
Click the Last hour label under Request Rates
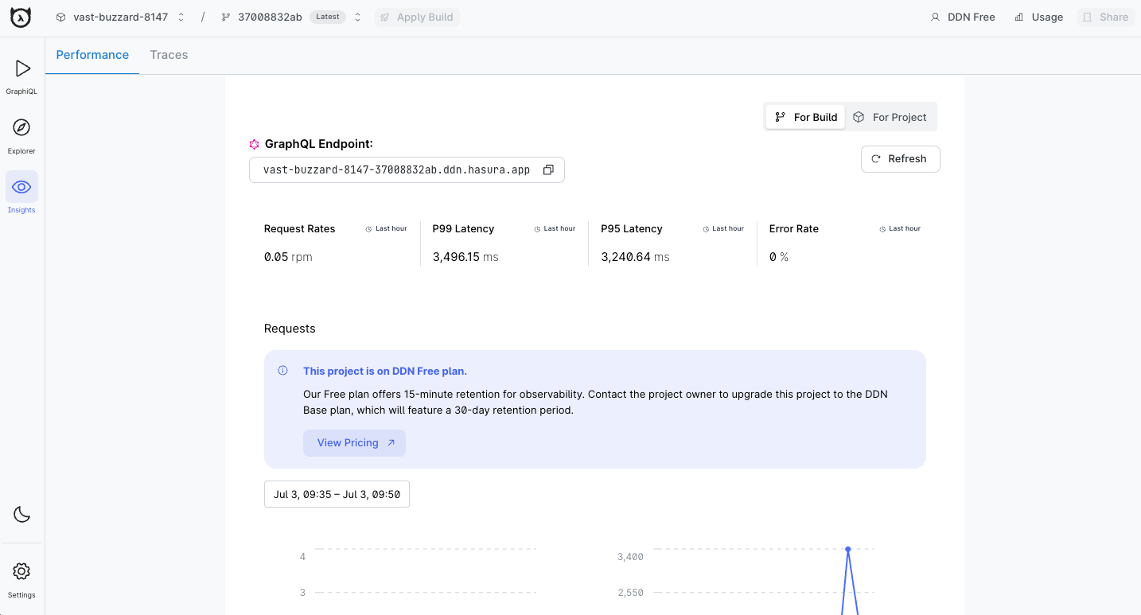pos(387,229)
